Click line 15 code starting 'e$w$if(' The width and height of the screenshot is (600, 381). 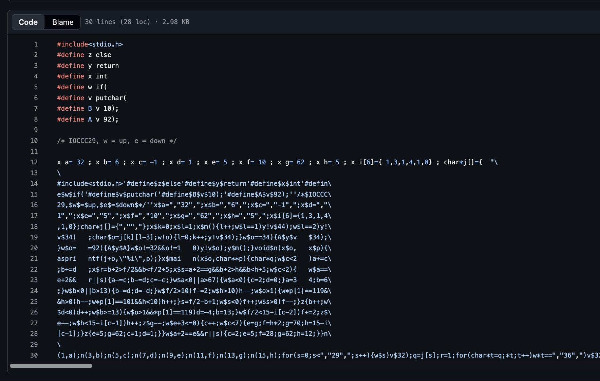click(194, 194)
